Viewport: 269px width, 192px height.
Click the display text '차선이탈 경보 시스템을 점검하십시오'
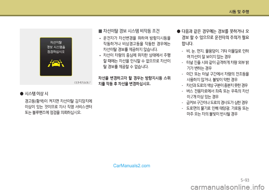click(56, 47)
